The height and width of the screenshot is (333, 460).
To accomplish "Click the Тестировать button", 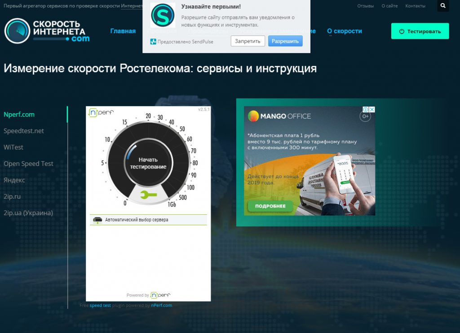I will (x=420, y=31).
